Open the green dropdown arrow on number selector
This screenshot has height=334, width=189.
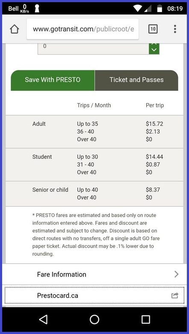pyautogui.click(x=154, y=49)
